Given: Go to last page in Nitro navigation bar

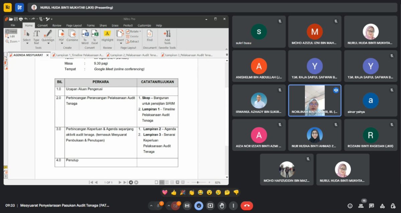Looking at the screenshot, I should point(125,183).
